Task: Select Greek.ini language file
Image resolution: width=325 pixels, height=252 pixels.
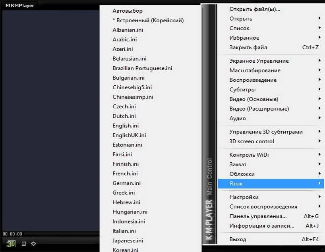Action: click(x=151, y=192)
